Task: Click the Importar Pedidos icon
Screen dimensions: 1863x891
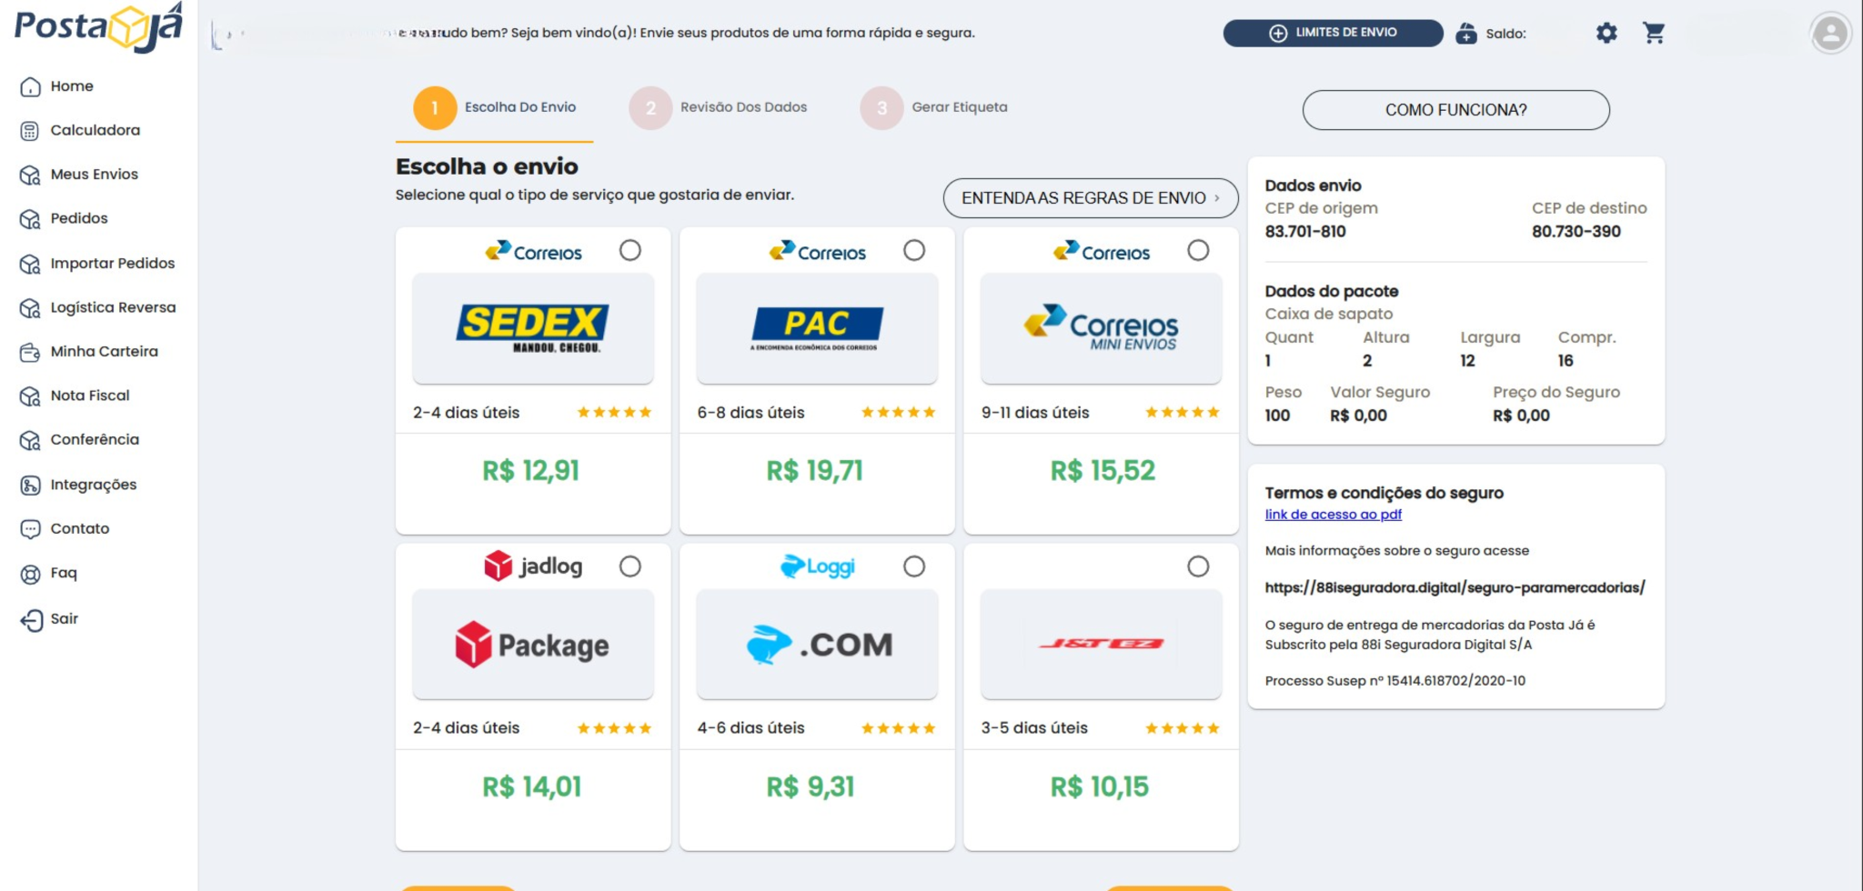Action: (x=30, y=264)
